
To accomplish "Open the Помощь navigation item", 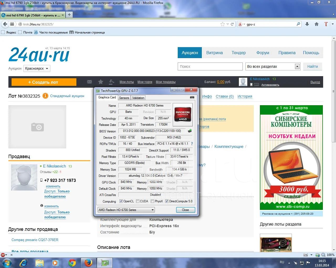I will tap(311, 53).
